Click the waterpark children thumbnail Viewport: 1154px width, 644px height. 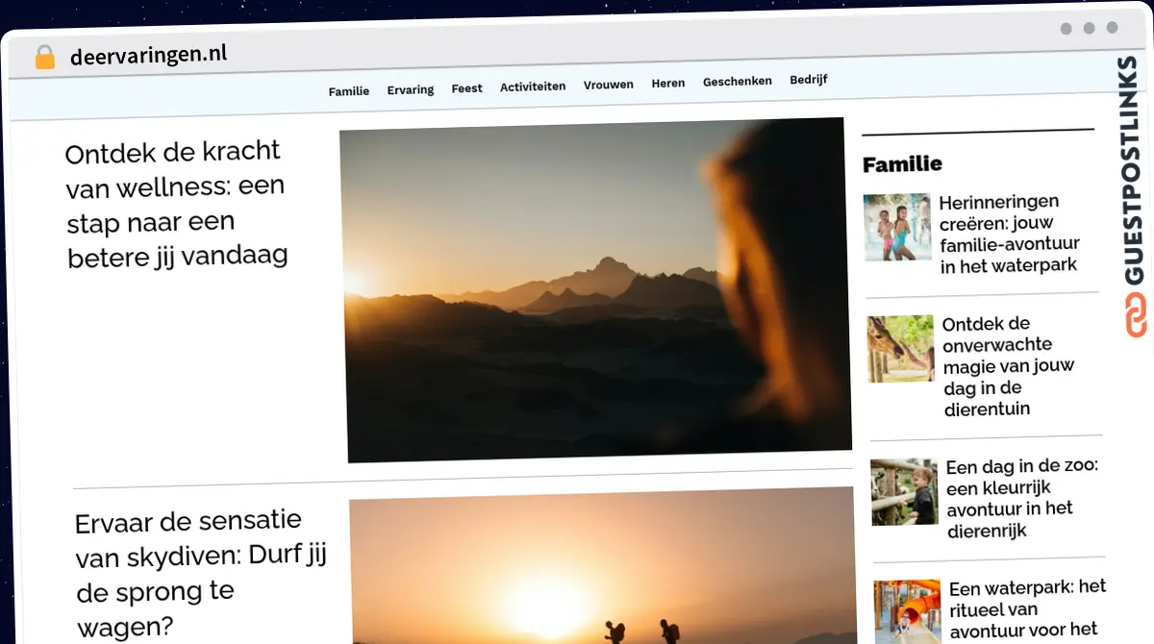897,228
